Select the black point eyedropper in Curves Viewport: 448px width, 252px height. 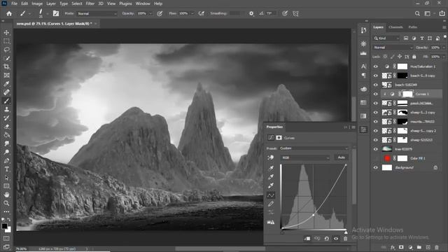click(271, 168)
